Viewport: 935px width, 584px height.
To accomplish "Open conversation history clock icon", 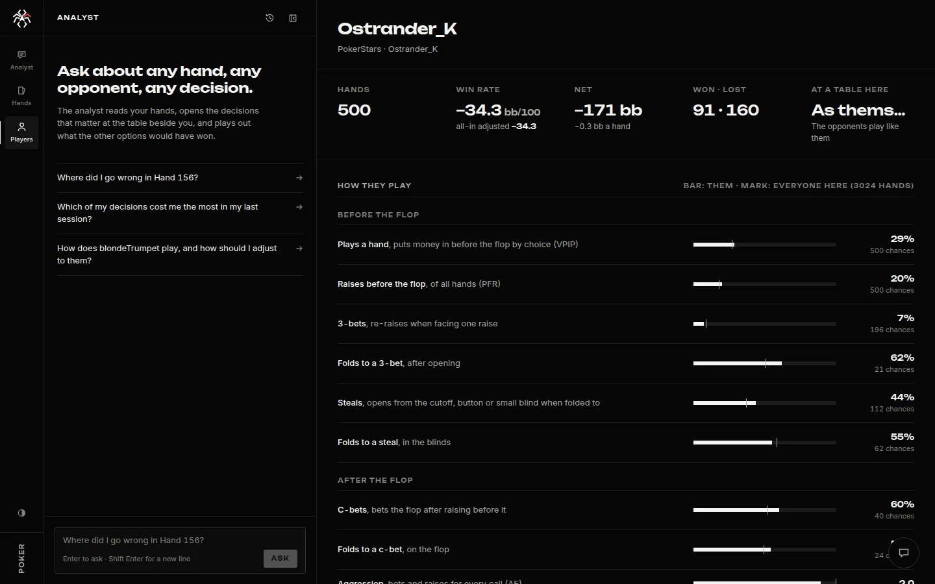I will (x=270, y=18).
